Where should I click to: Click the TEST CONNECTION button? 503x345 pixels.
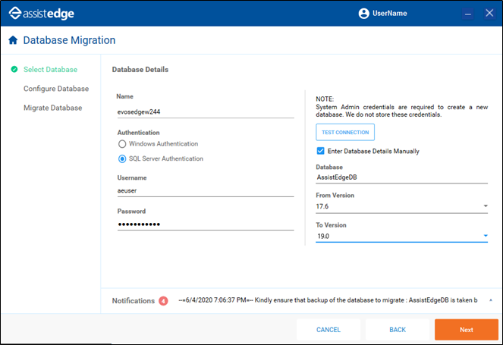[x=345, y=132]
